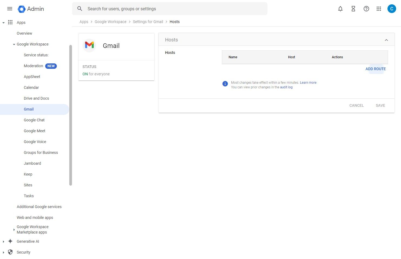Go to Google Workspace breadcrumb link
The height and width of the screenshot is (259, 401).
110,22
